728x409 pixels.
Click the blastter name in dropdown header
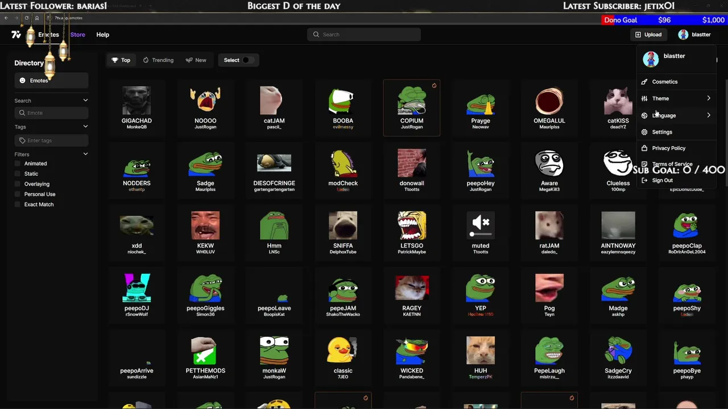[674, 56]
